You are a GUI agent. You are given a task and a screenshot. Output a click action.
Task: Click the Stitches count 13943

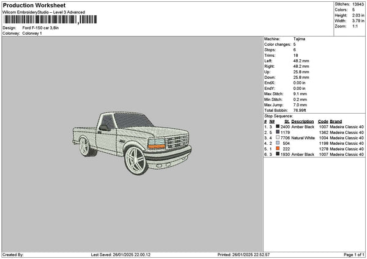(358, 4)
